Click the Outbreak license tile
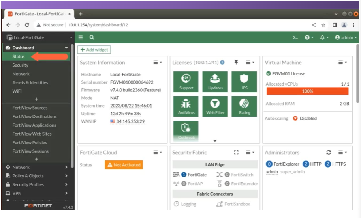 186,131
